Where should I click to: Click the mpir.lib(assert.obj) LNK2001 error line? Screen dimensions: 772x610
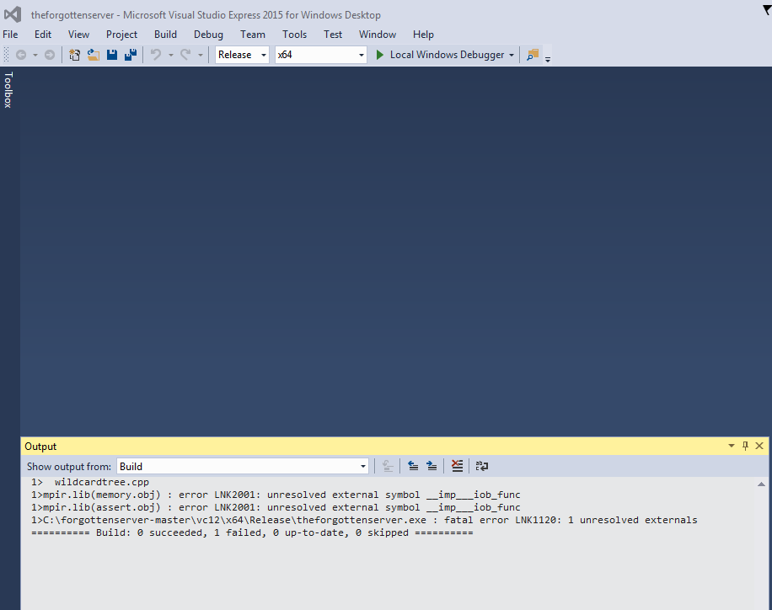coord(276,507)
